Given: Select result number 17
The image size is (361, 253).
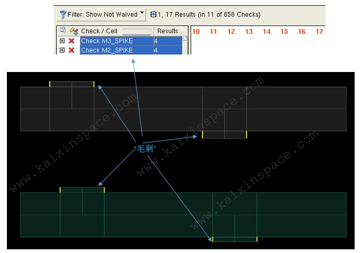Looking at the screenshot, I should coord(319,32).
